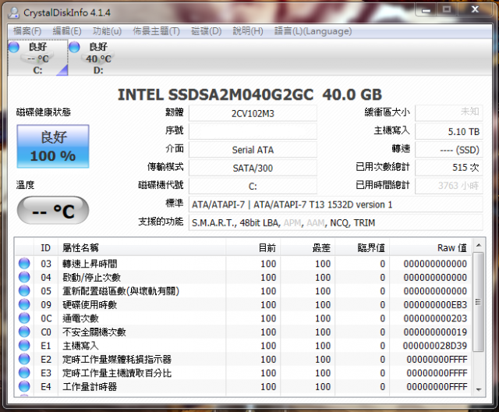499x412 pixels.
Task: Click raw value 000000028D39
Action: pos(435,346)
